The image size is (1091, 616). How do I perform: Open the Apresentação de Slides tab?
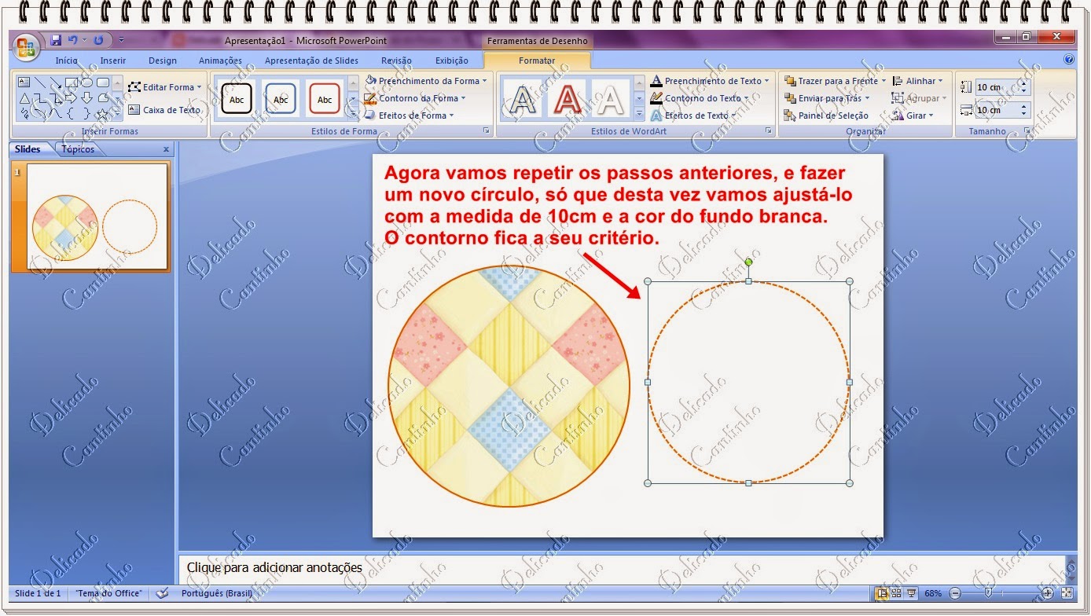coord(311,60)
